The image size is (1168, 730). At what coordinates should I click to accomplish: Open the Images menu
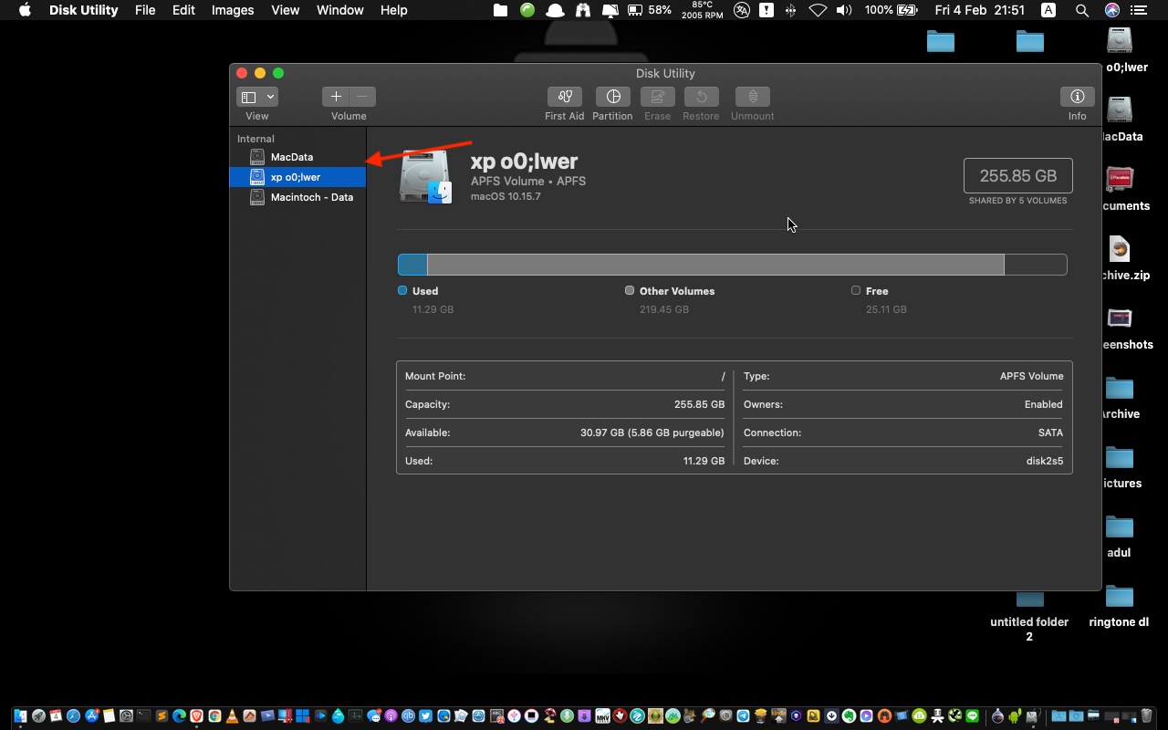tap(233, 10)
